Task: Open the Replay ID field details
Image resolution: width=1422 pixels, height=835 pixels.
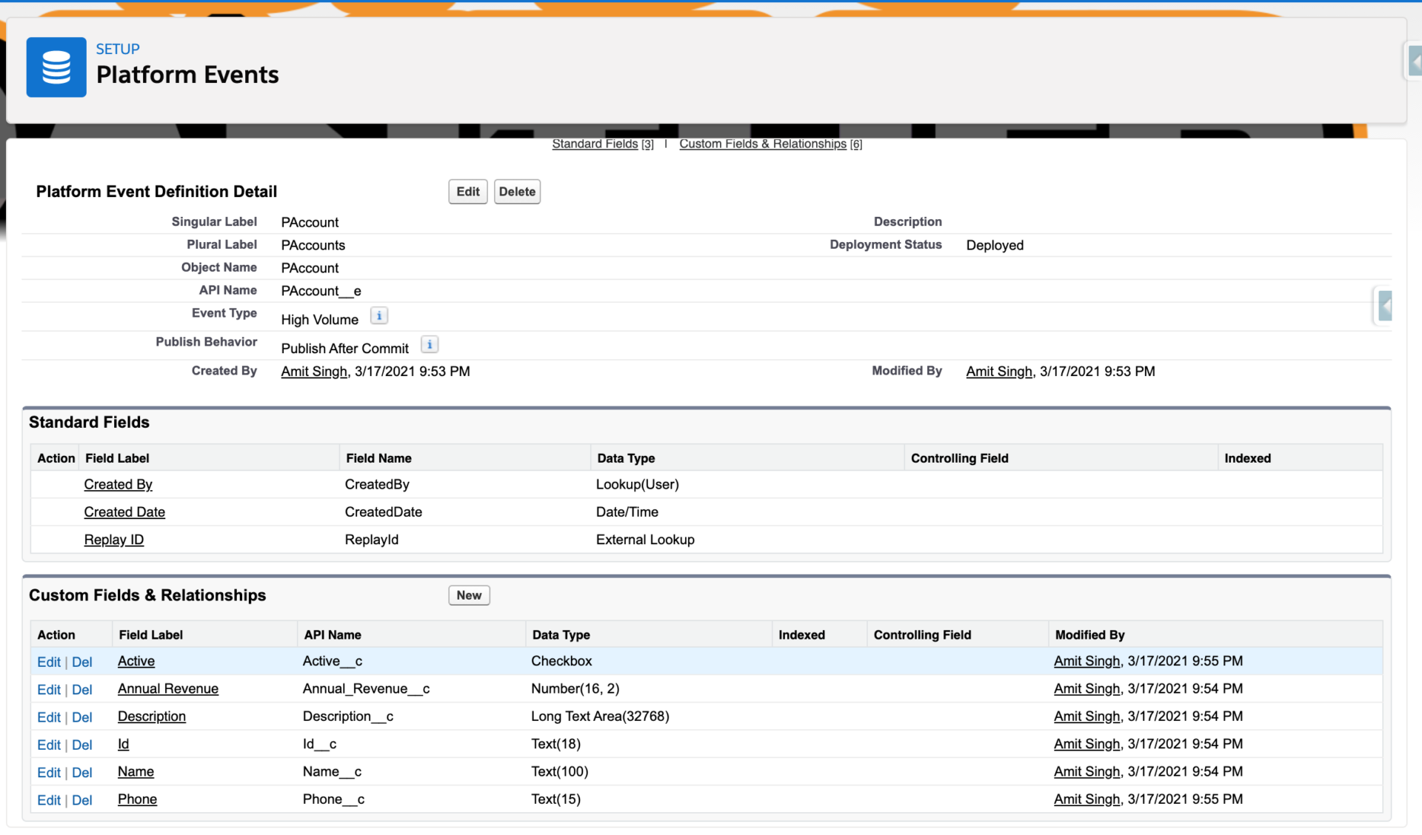Action: (113, 540)
